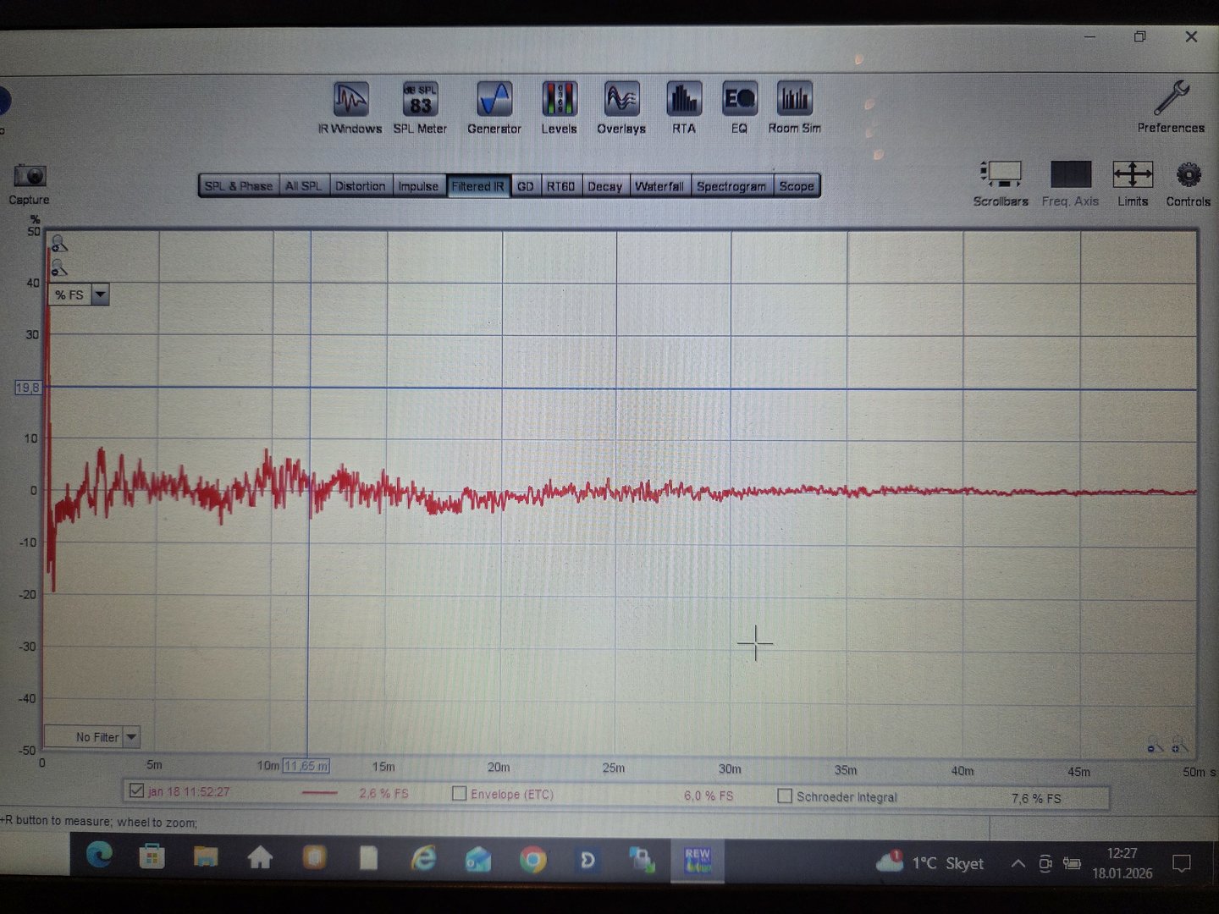The height and width of the screenshot is (914, 1219).
Task: Open the Room Sim tool
Action: click(794, 107)
